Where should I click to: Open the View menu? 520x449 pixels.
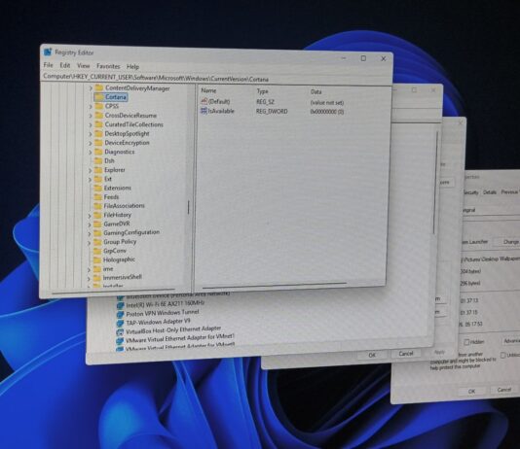83,66
